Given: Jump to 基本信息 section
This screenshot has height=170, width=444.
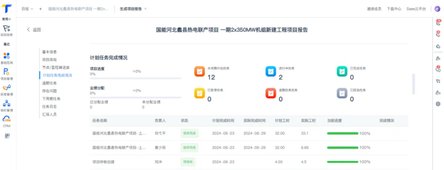Looking at the screenshot, I should point(49,52).
